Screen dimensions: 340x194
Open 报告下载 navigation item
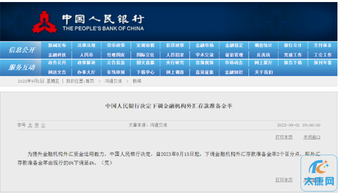click(x=293, y=63)
